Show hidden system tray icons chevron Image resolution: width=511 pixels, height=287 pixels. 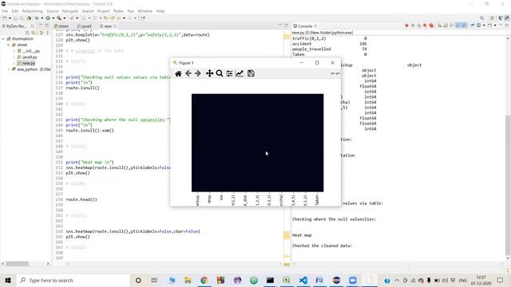pos(397,280)
